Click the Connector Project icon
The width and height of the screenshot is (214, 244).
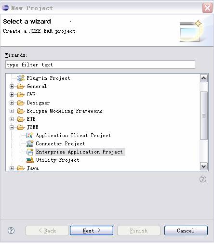30,143
